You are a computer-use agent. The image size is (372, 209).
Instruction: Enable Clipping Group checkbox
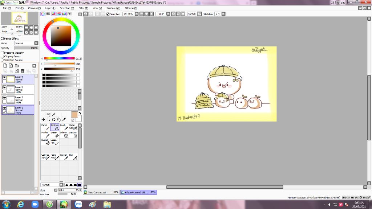3,56
